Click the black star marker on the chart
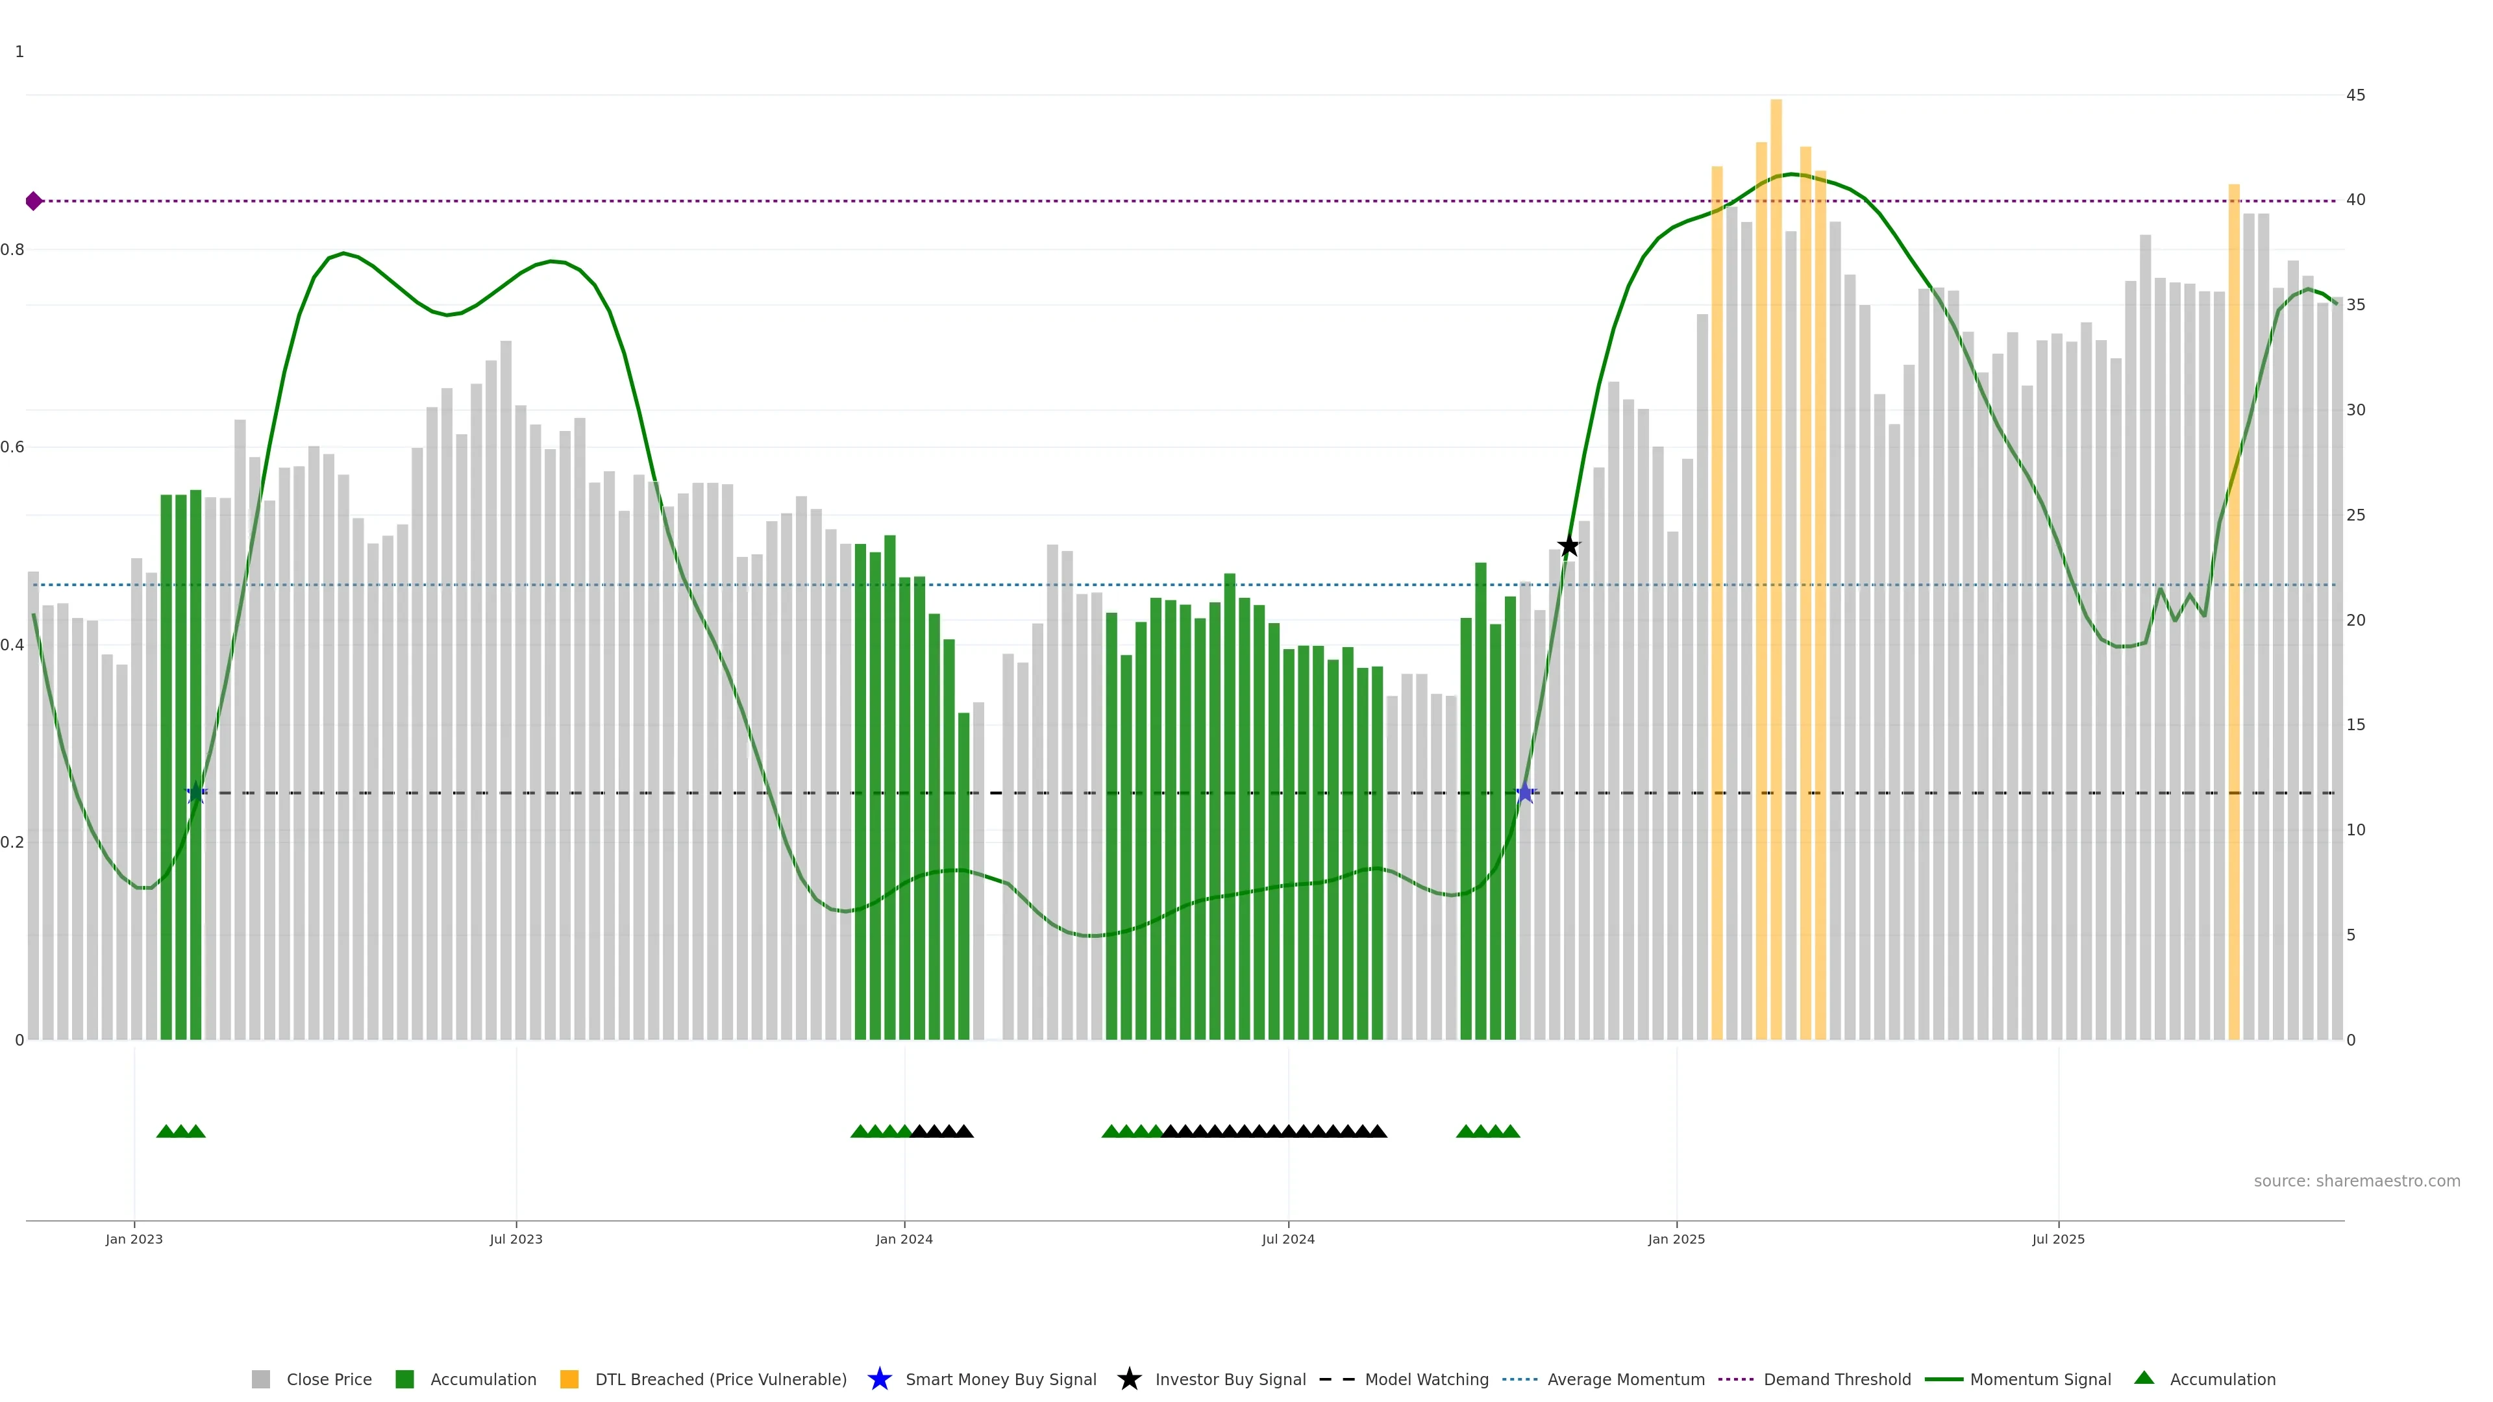This screenshot has height=1402, width=2493. pyautogui.click(x=1569, y=547)
